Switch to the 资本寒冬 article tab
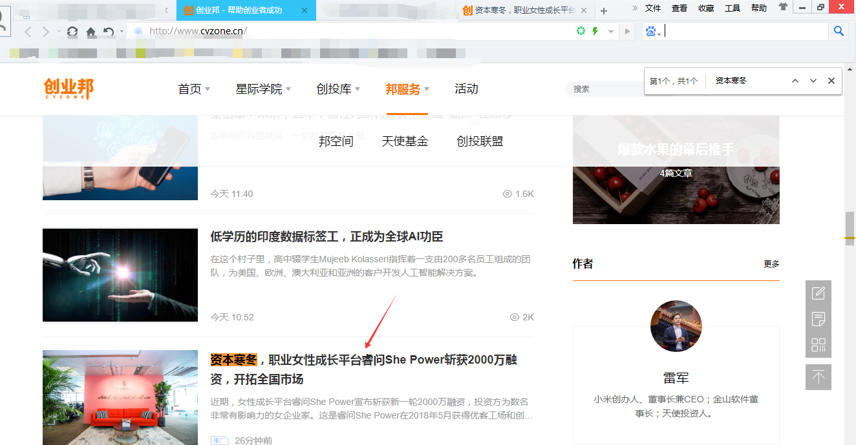The height and width of the screenshot is (445, 856). click(525, 10)
